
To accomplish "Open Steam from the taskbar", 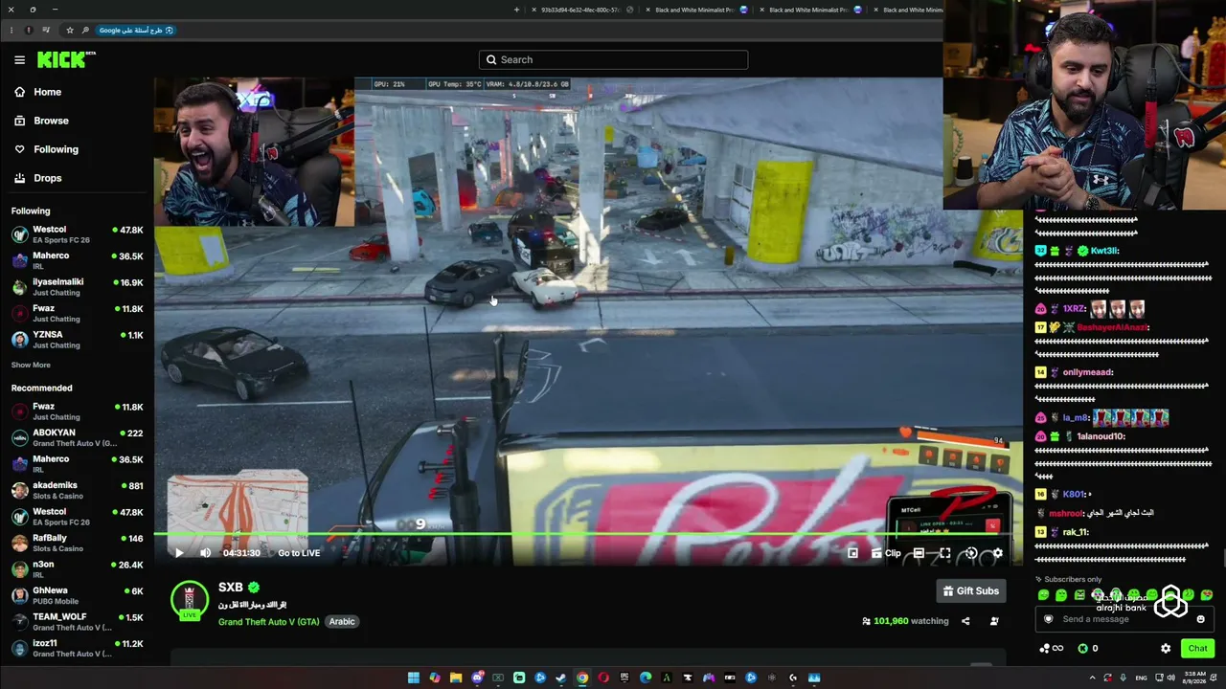I will [561, 678].
